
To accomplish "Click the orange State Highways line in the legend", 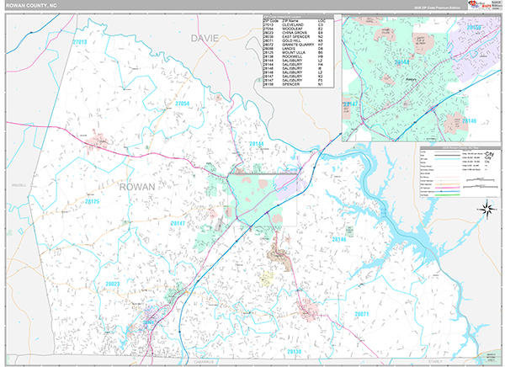I will coord(448,184).
